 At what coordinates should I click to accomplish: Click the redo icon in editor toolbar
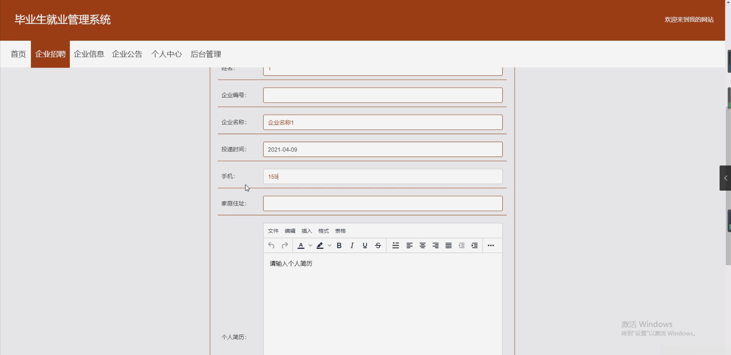285,245
